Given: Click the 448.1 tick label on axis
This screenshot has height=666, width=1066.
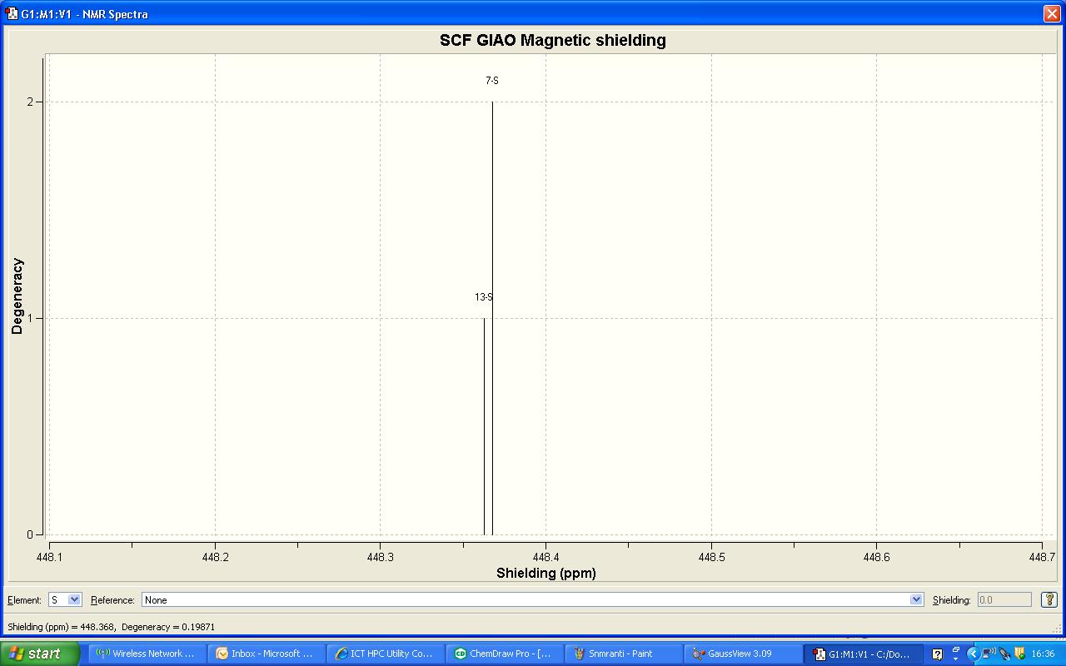Looking at the screenshot, I should 49,557.
